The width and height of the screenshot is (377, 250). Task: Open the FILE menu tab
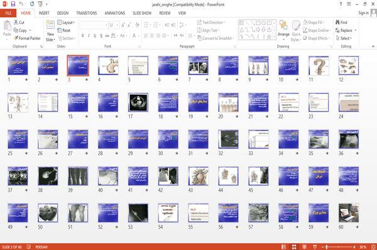tap(8, 13)
